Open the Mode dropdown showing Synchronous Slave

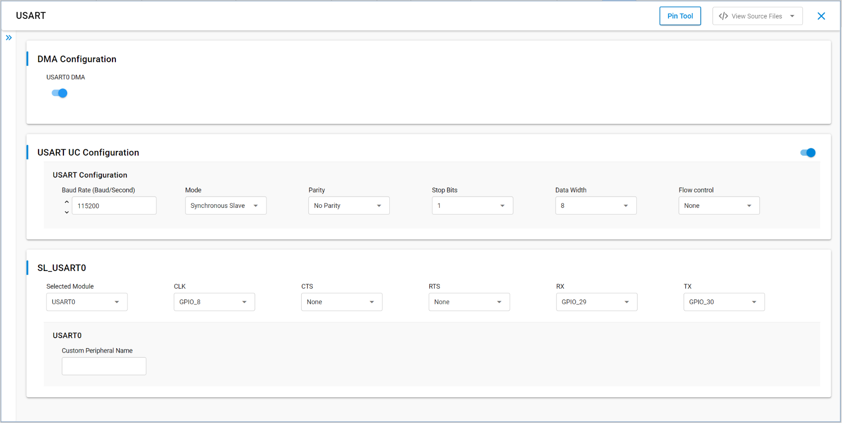tap(225, 206)
